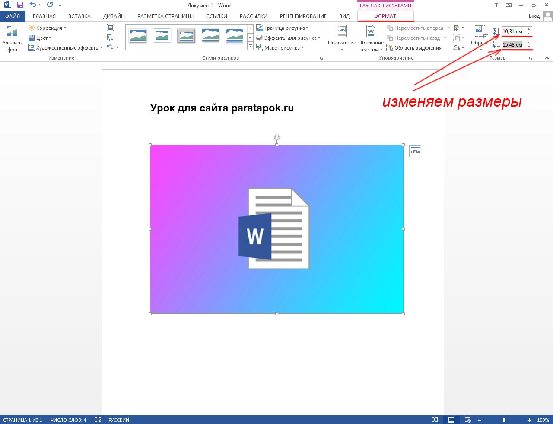Click the Help question mark icon

click(x=496, y=5)
